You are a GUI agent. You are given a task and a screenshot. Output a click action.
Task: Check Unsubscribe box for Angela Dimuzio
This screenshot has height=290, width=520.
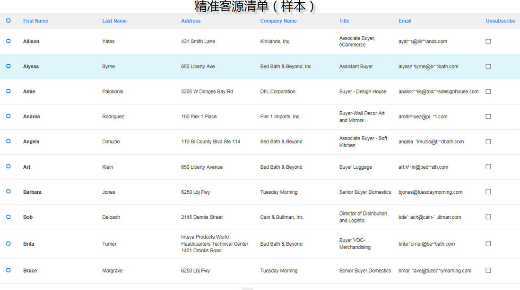[488, 142]
